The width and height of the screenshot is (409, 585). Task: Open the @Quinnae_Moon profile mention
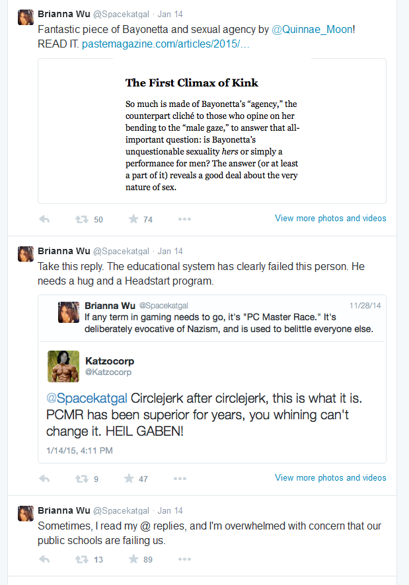coord(312,30)
